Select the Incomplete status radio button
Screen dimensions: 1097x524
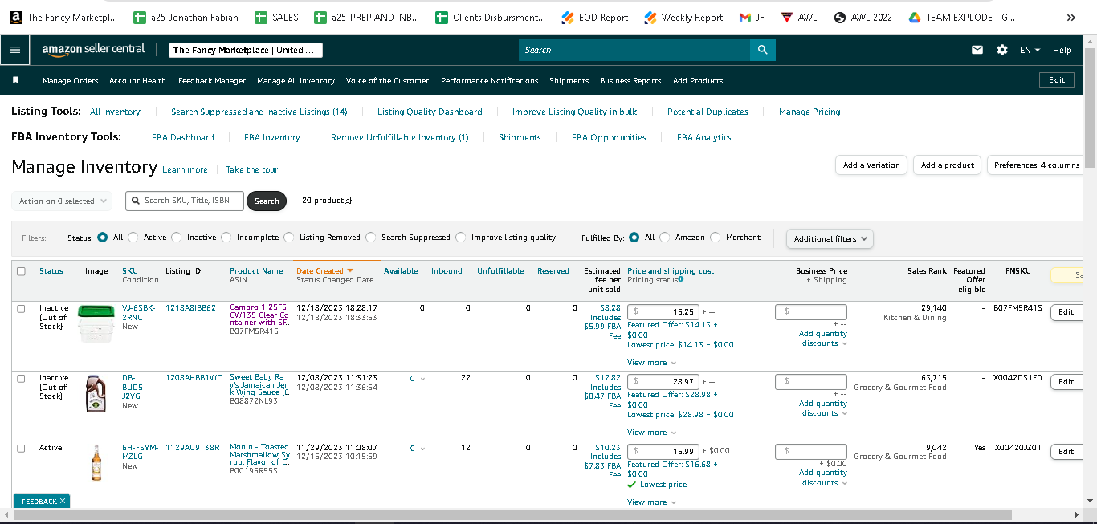point(226,238)
